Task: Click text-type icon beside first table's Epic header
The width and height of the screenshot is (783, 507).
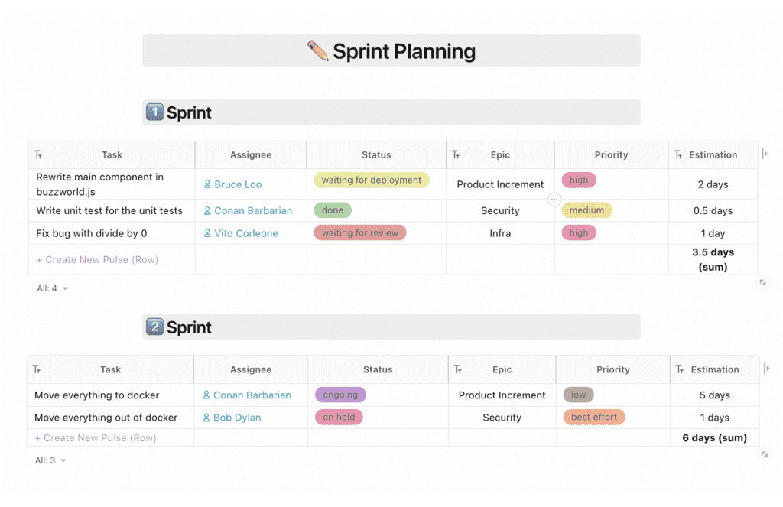Action: (456, 155)
